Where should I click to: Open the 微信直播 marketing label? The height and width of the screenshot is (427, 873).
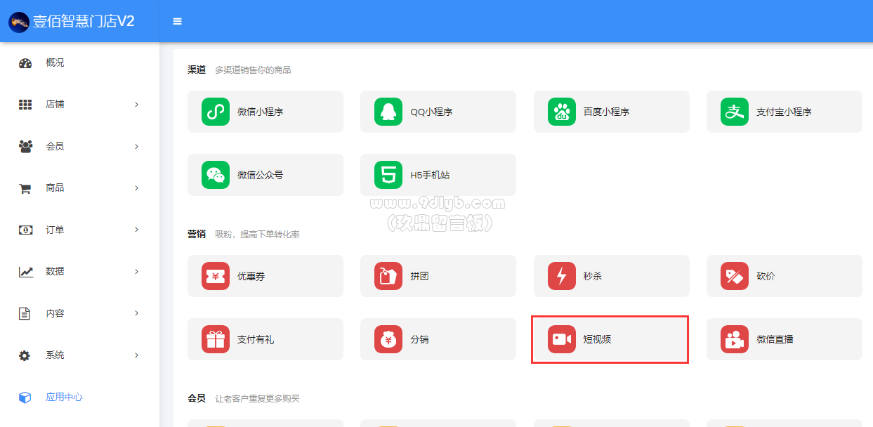[x=775, y=339]
